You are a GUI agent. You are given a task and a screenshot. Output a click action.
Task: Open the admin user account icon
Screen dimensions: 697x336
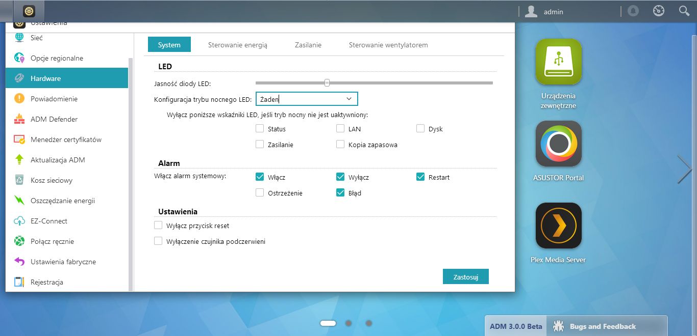tap(531, 11)
